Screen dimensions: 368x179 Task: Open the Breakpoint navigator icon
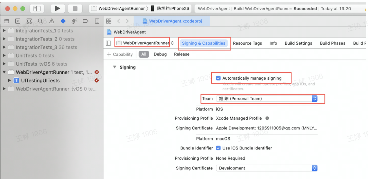[86, 21]
